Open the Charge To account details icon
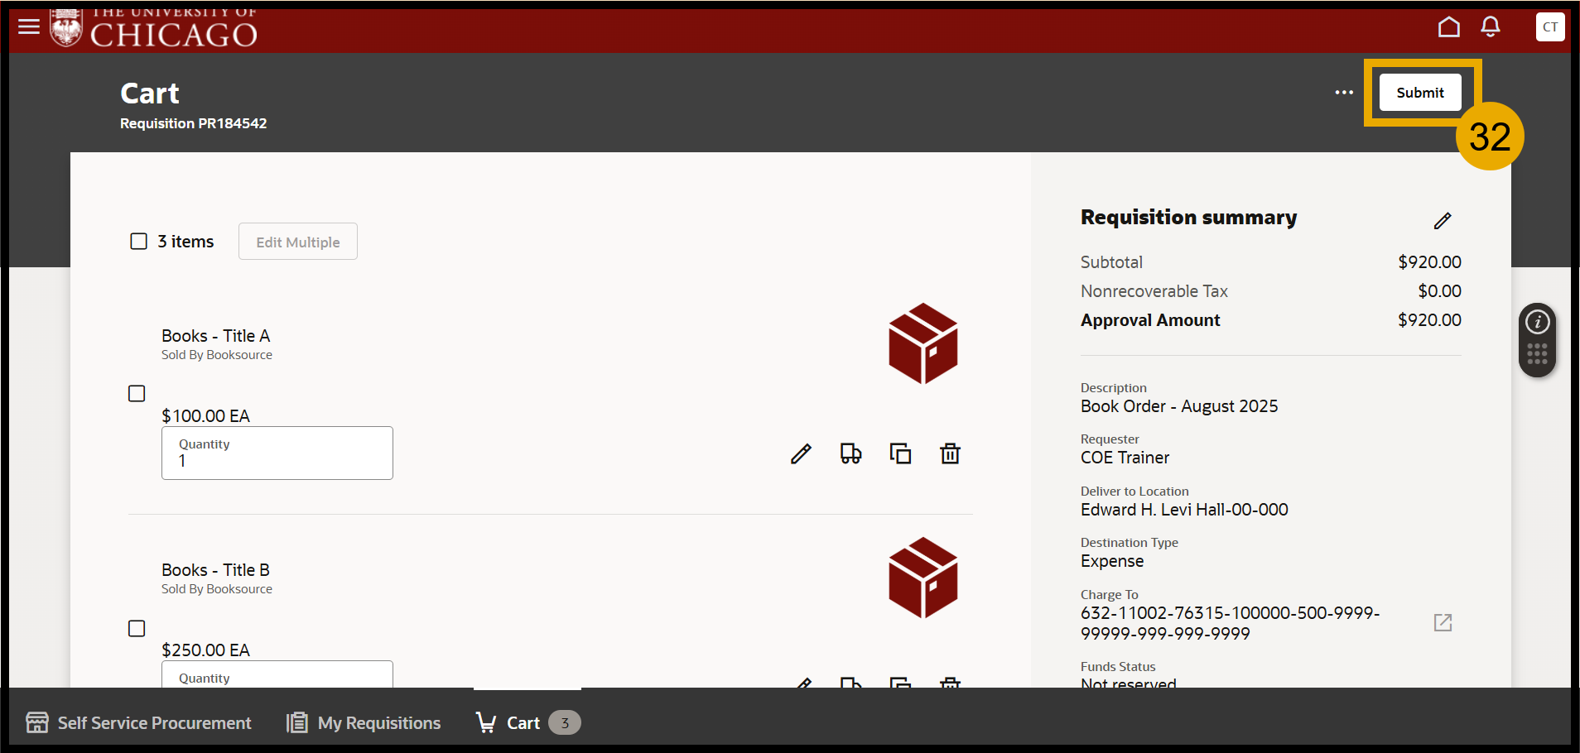The height and width of the screenshot is (753, 1580). click(1443, 623)
